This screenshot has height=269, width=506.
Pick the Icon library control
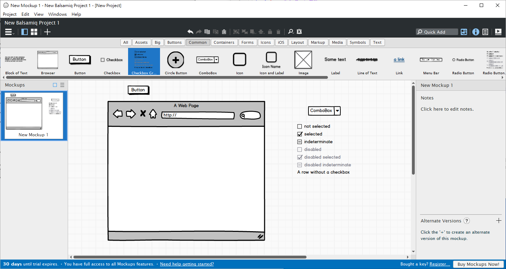[240, 62]
